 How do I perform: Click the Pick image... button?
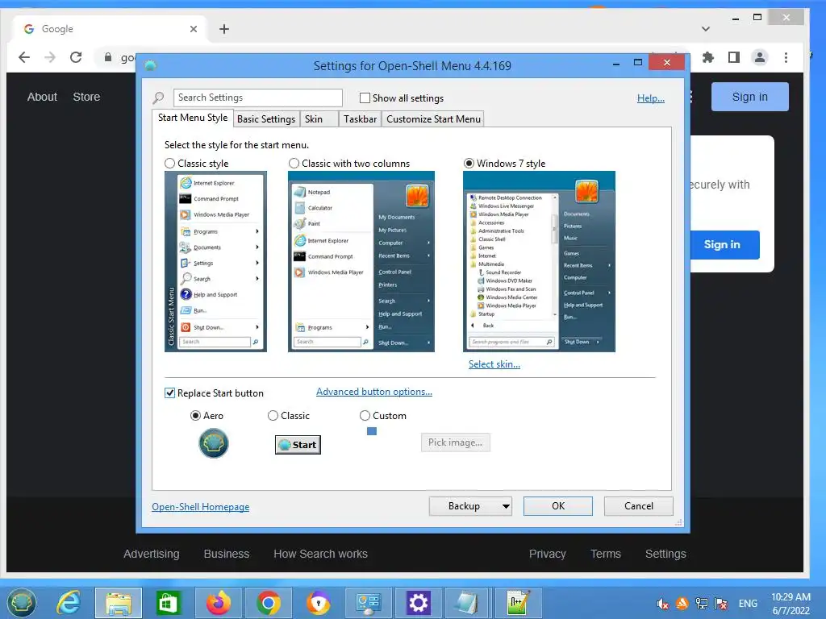point(456,442)
